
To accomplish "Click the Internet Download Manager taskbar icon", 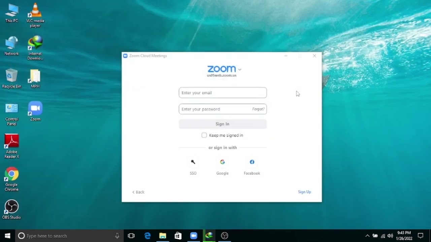I will click(209, 236).
